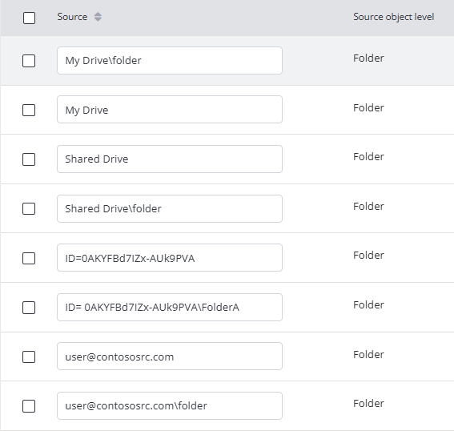Screen dimensions: 454x431
Task: Mark the Shared Drive\folder row checkbox
Action: click(29, 208)
